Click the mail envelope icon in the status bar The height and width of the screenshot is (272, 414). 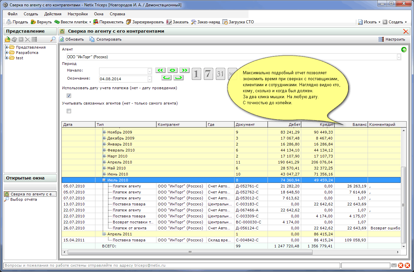(394, 265)
